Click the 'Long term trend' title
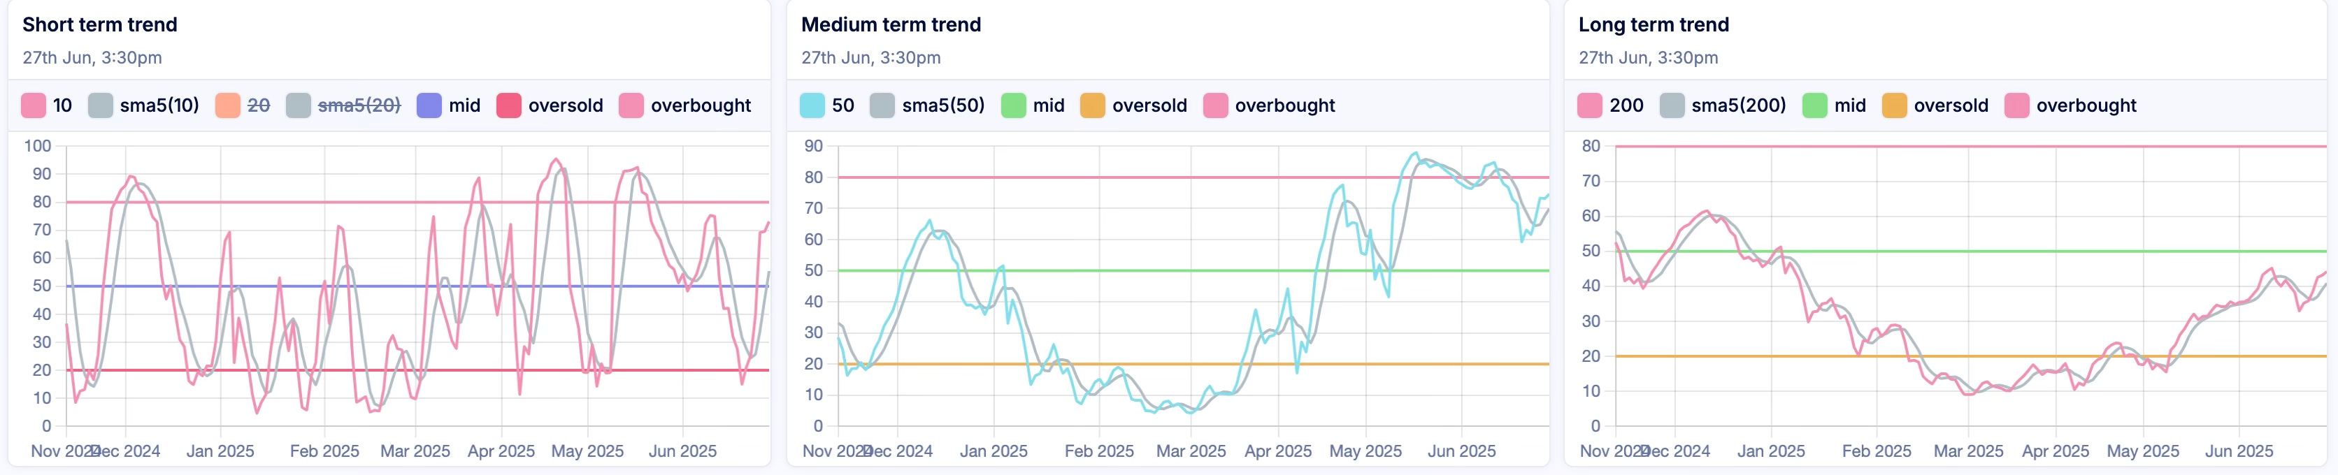This screenshot has width=2338, height=475. click(1654, 24)
